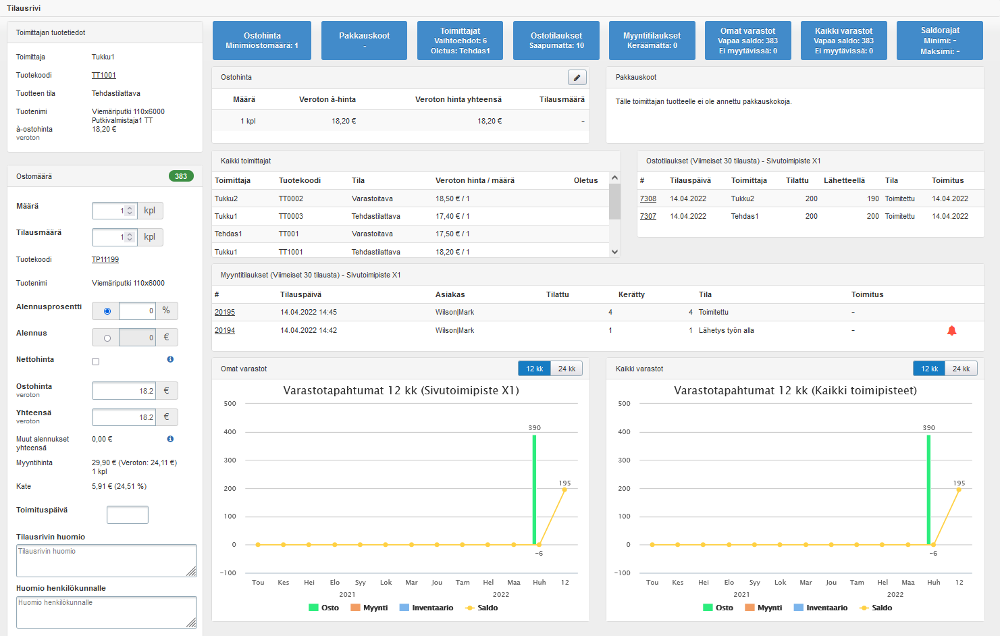
Task: Click the pencil edit icon in Ostohinta panel
Action: [577, 78]
